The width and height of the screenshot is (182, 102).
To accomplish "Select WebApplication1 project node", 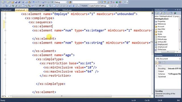I will [162, 19].
